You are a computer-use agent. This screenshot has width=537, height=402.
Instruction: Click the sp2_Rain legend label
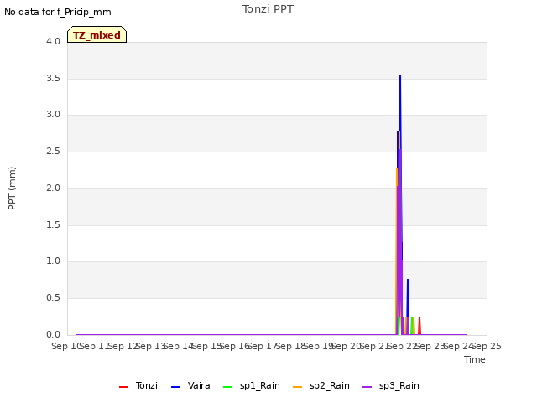pyautogui.click(x=330, y=385)
